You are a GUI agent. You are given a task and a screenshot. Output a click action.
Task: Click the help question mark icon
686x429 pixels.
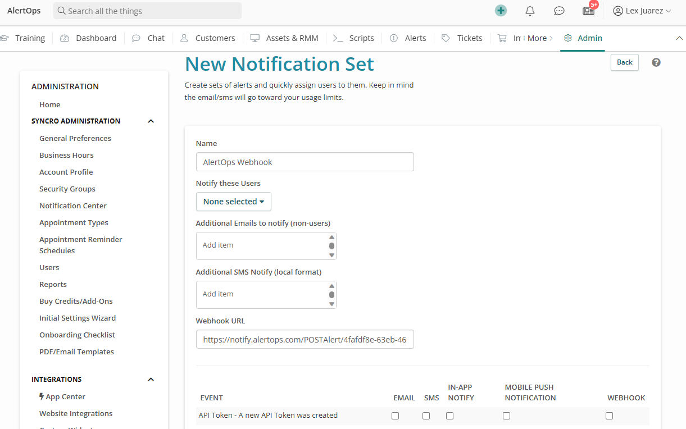656,62
